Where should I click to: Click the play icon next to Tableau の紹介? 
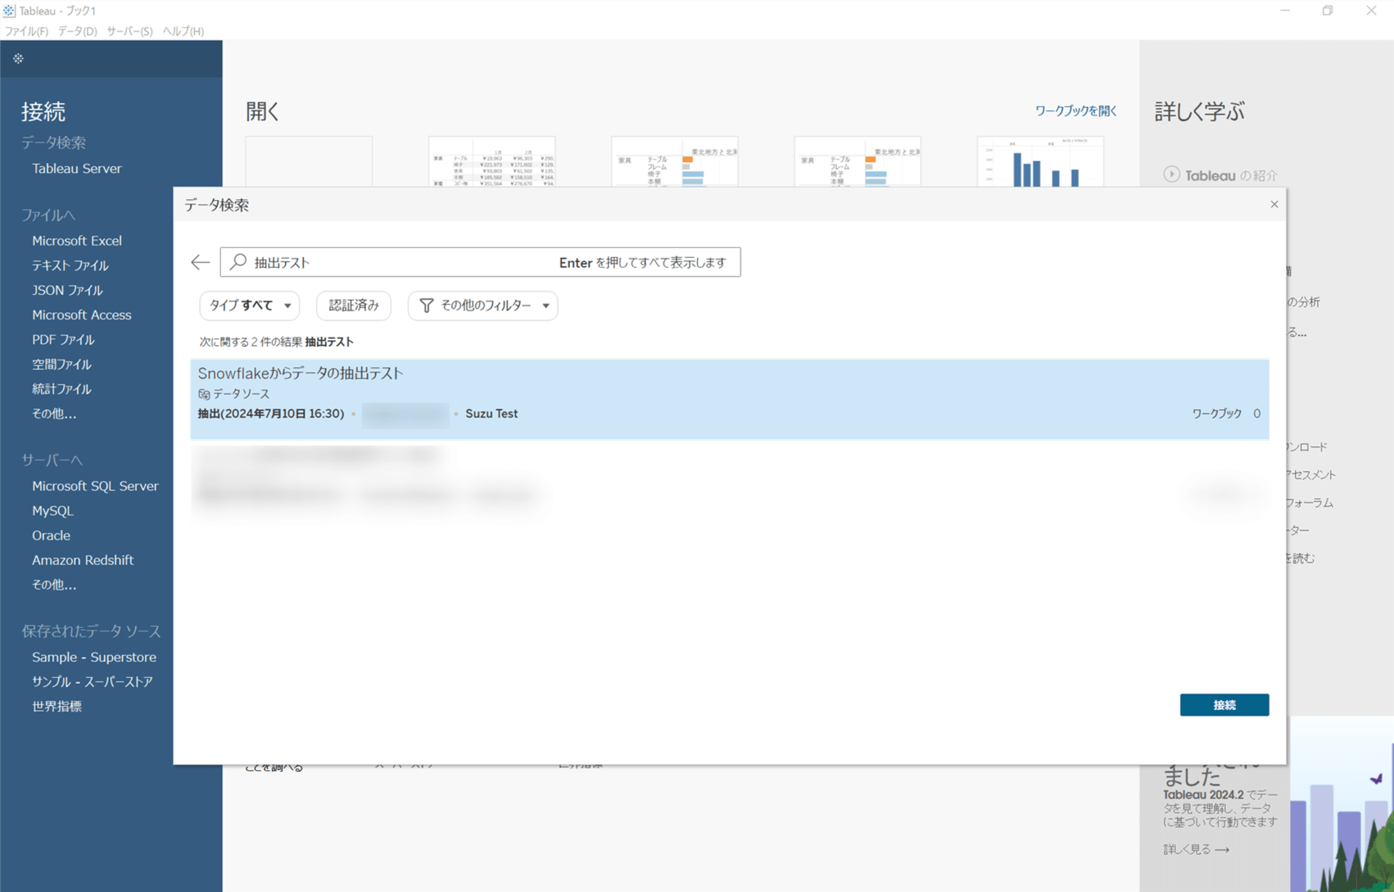(x=1171, y=174)
